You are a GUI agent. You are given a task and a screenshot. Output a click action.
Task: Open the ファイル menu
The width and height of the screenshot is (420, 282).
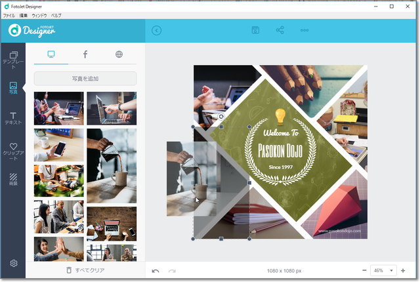point(9,14)
